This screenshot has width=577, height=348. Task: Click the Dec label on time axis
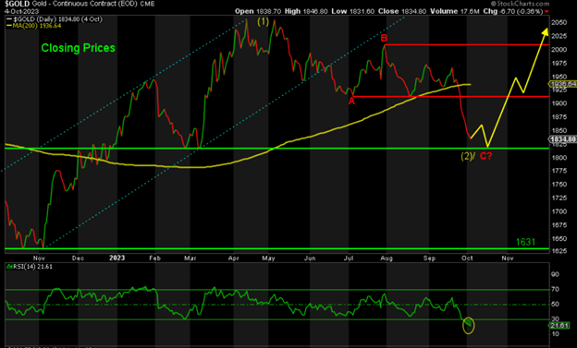pos(78,258)
